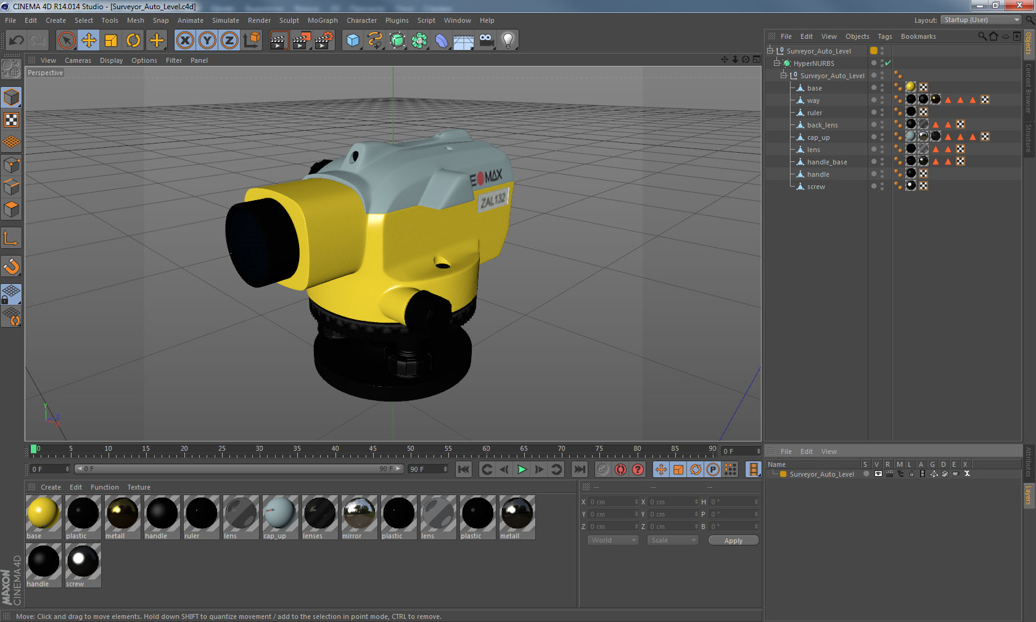Go to start of animation
Screen dimensions: 1036x622
[464, 469]
